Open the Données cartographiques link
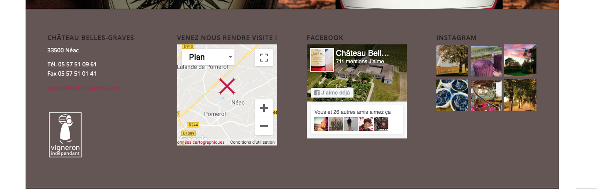The width and height of the screenshot is (603, 189). tap(201, 142)
